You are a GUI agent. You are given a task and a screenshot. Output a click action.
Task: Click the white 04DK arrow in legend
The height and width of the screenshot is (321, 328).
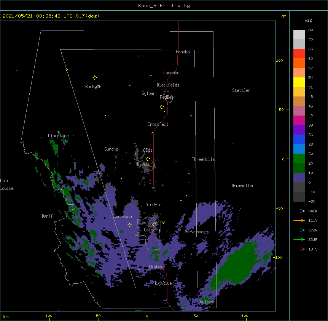[299, 211]
